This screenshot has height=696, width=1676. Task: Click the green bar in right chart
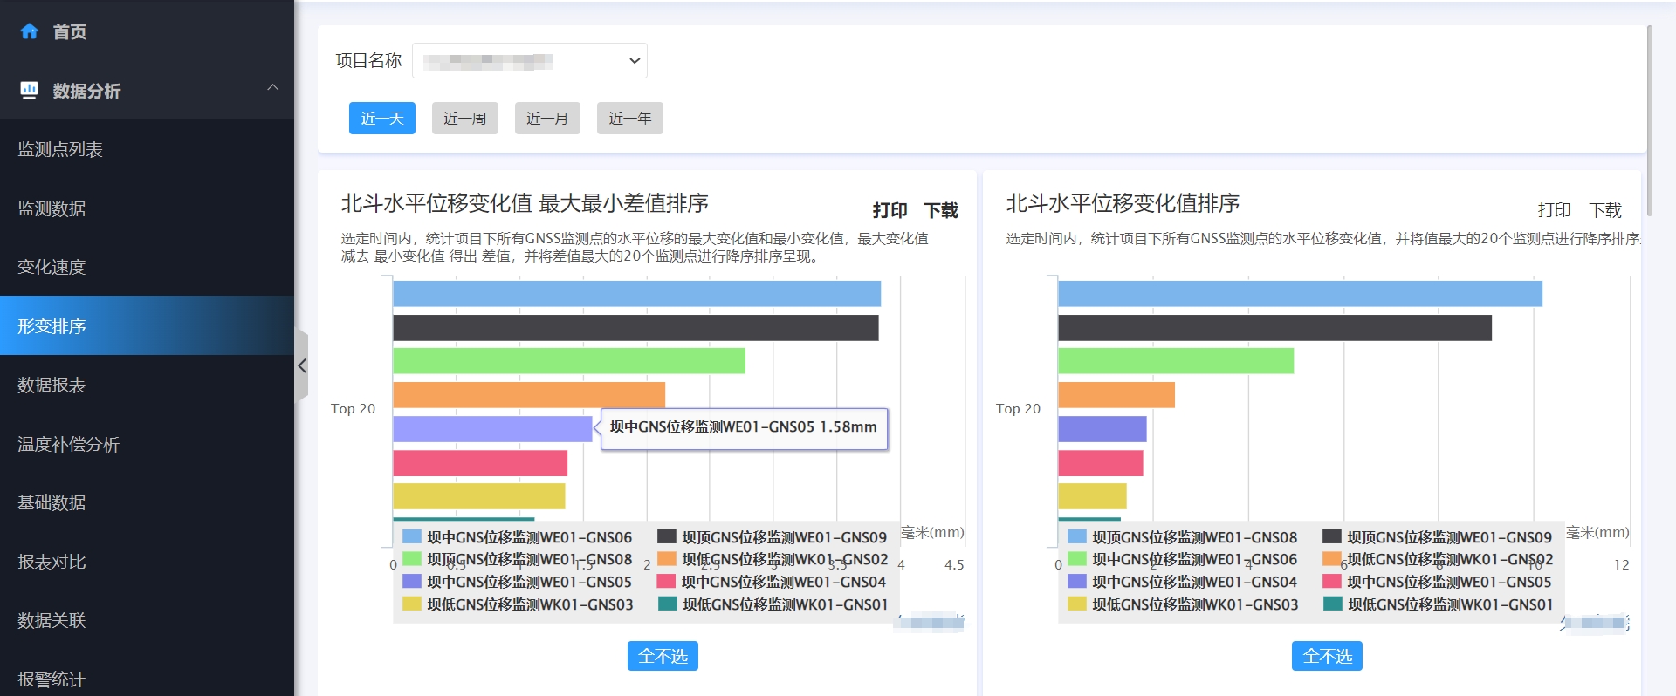(1176, 361)
